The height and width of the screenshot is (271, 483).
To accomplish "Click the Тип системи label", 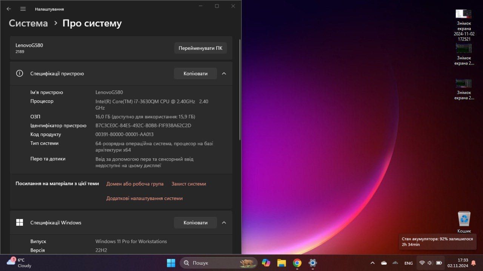I will pyautogui.click(x=44, y=143).
